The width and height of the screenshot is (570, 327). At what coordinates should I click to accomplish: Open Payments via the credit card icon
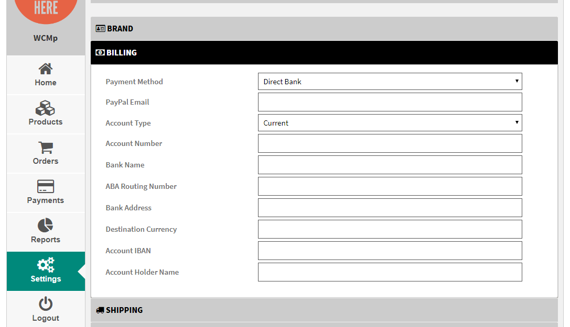[46, 186]
